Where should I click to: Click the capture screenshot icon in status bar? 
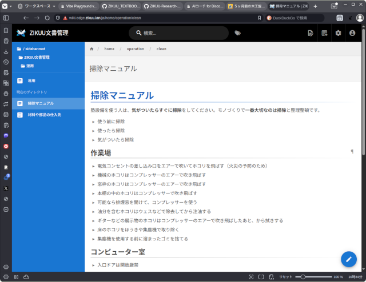[251, 277]
